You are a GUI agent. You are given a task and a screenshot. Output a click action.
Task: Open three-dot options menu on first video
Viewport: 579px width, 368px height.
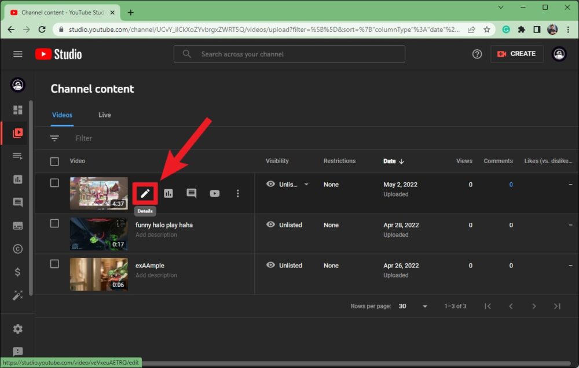(x=237, y=193)
